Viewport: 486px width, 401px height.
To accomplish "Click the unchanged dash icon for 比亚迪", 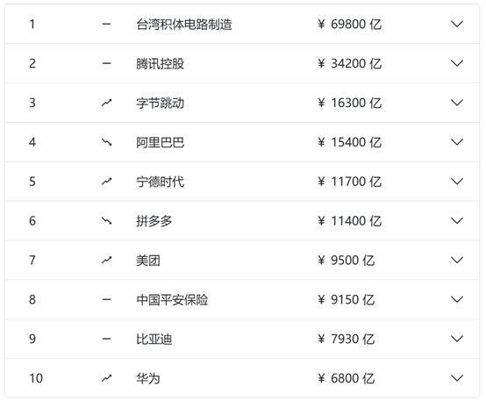I will pyautogui.click(x=107, y=339).
